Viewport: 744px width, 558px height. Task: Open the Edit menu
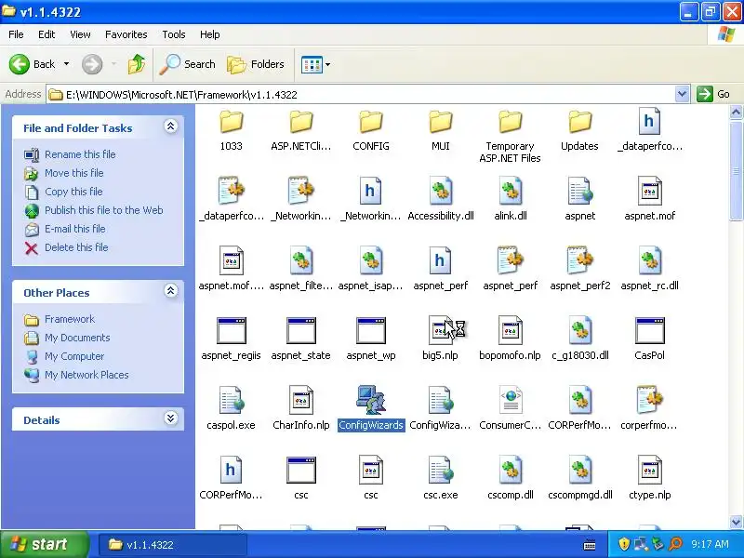[x=46, y=34]
